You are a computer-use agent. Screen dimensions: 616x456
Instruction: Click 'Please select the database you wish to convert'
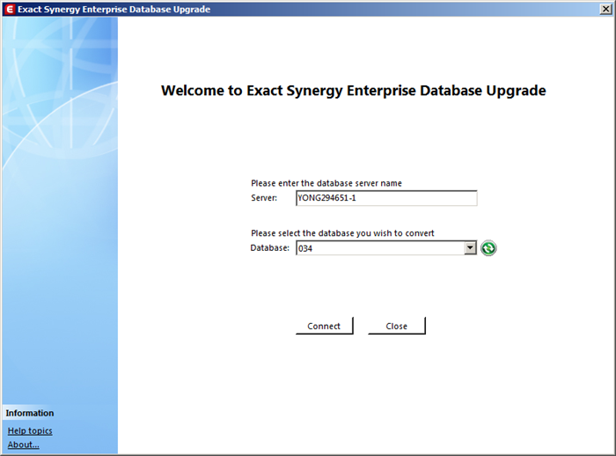click(x=342, y=233)
